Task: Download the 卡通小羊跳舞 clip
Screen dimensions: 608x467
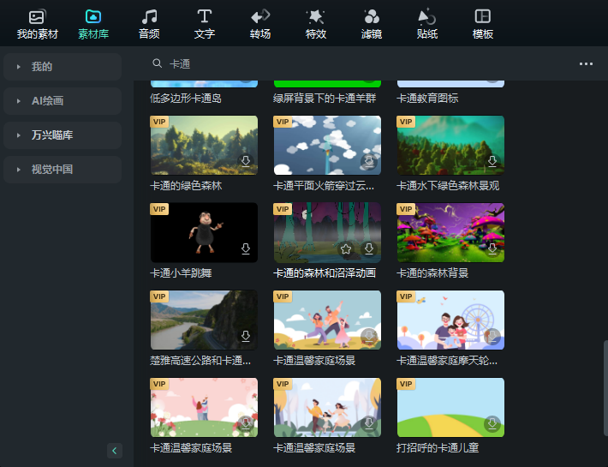Action: click(x=246, y=249)
